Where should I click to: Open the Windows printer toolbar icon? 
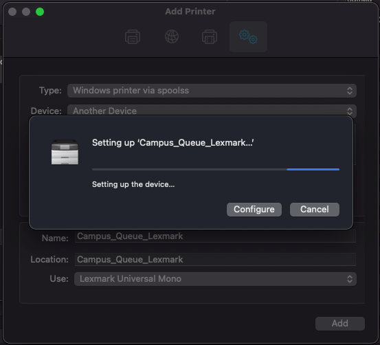click(x=210, y=37)
